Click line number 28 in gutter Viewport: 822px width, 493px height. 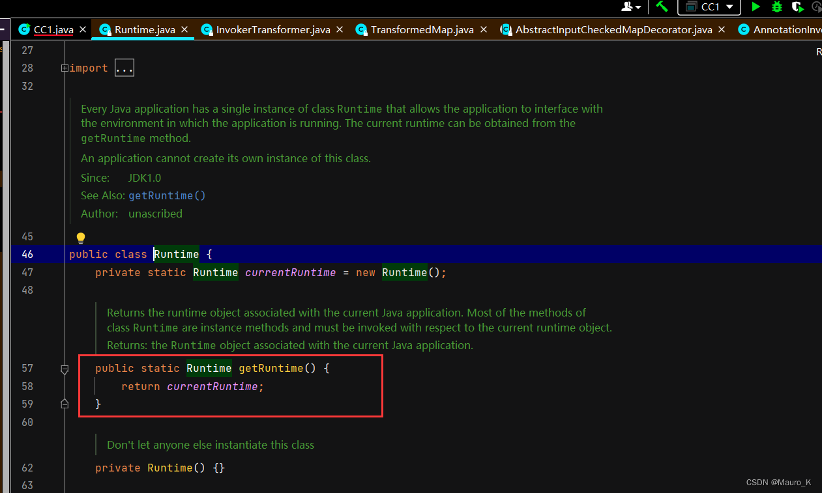point(27,68)
